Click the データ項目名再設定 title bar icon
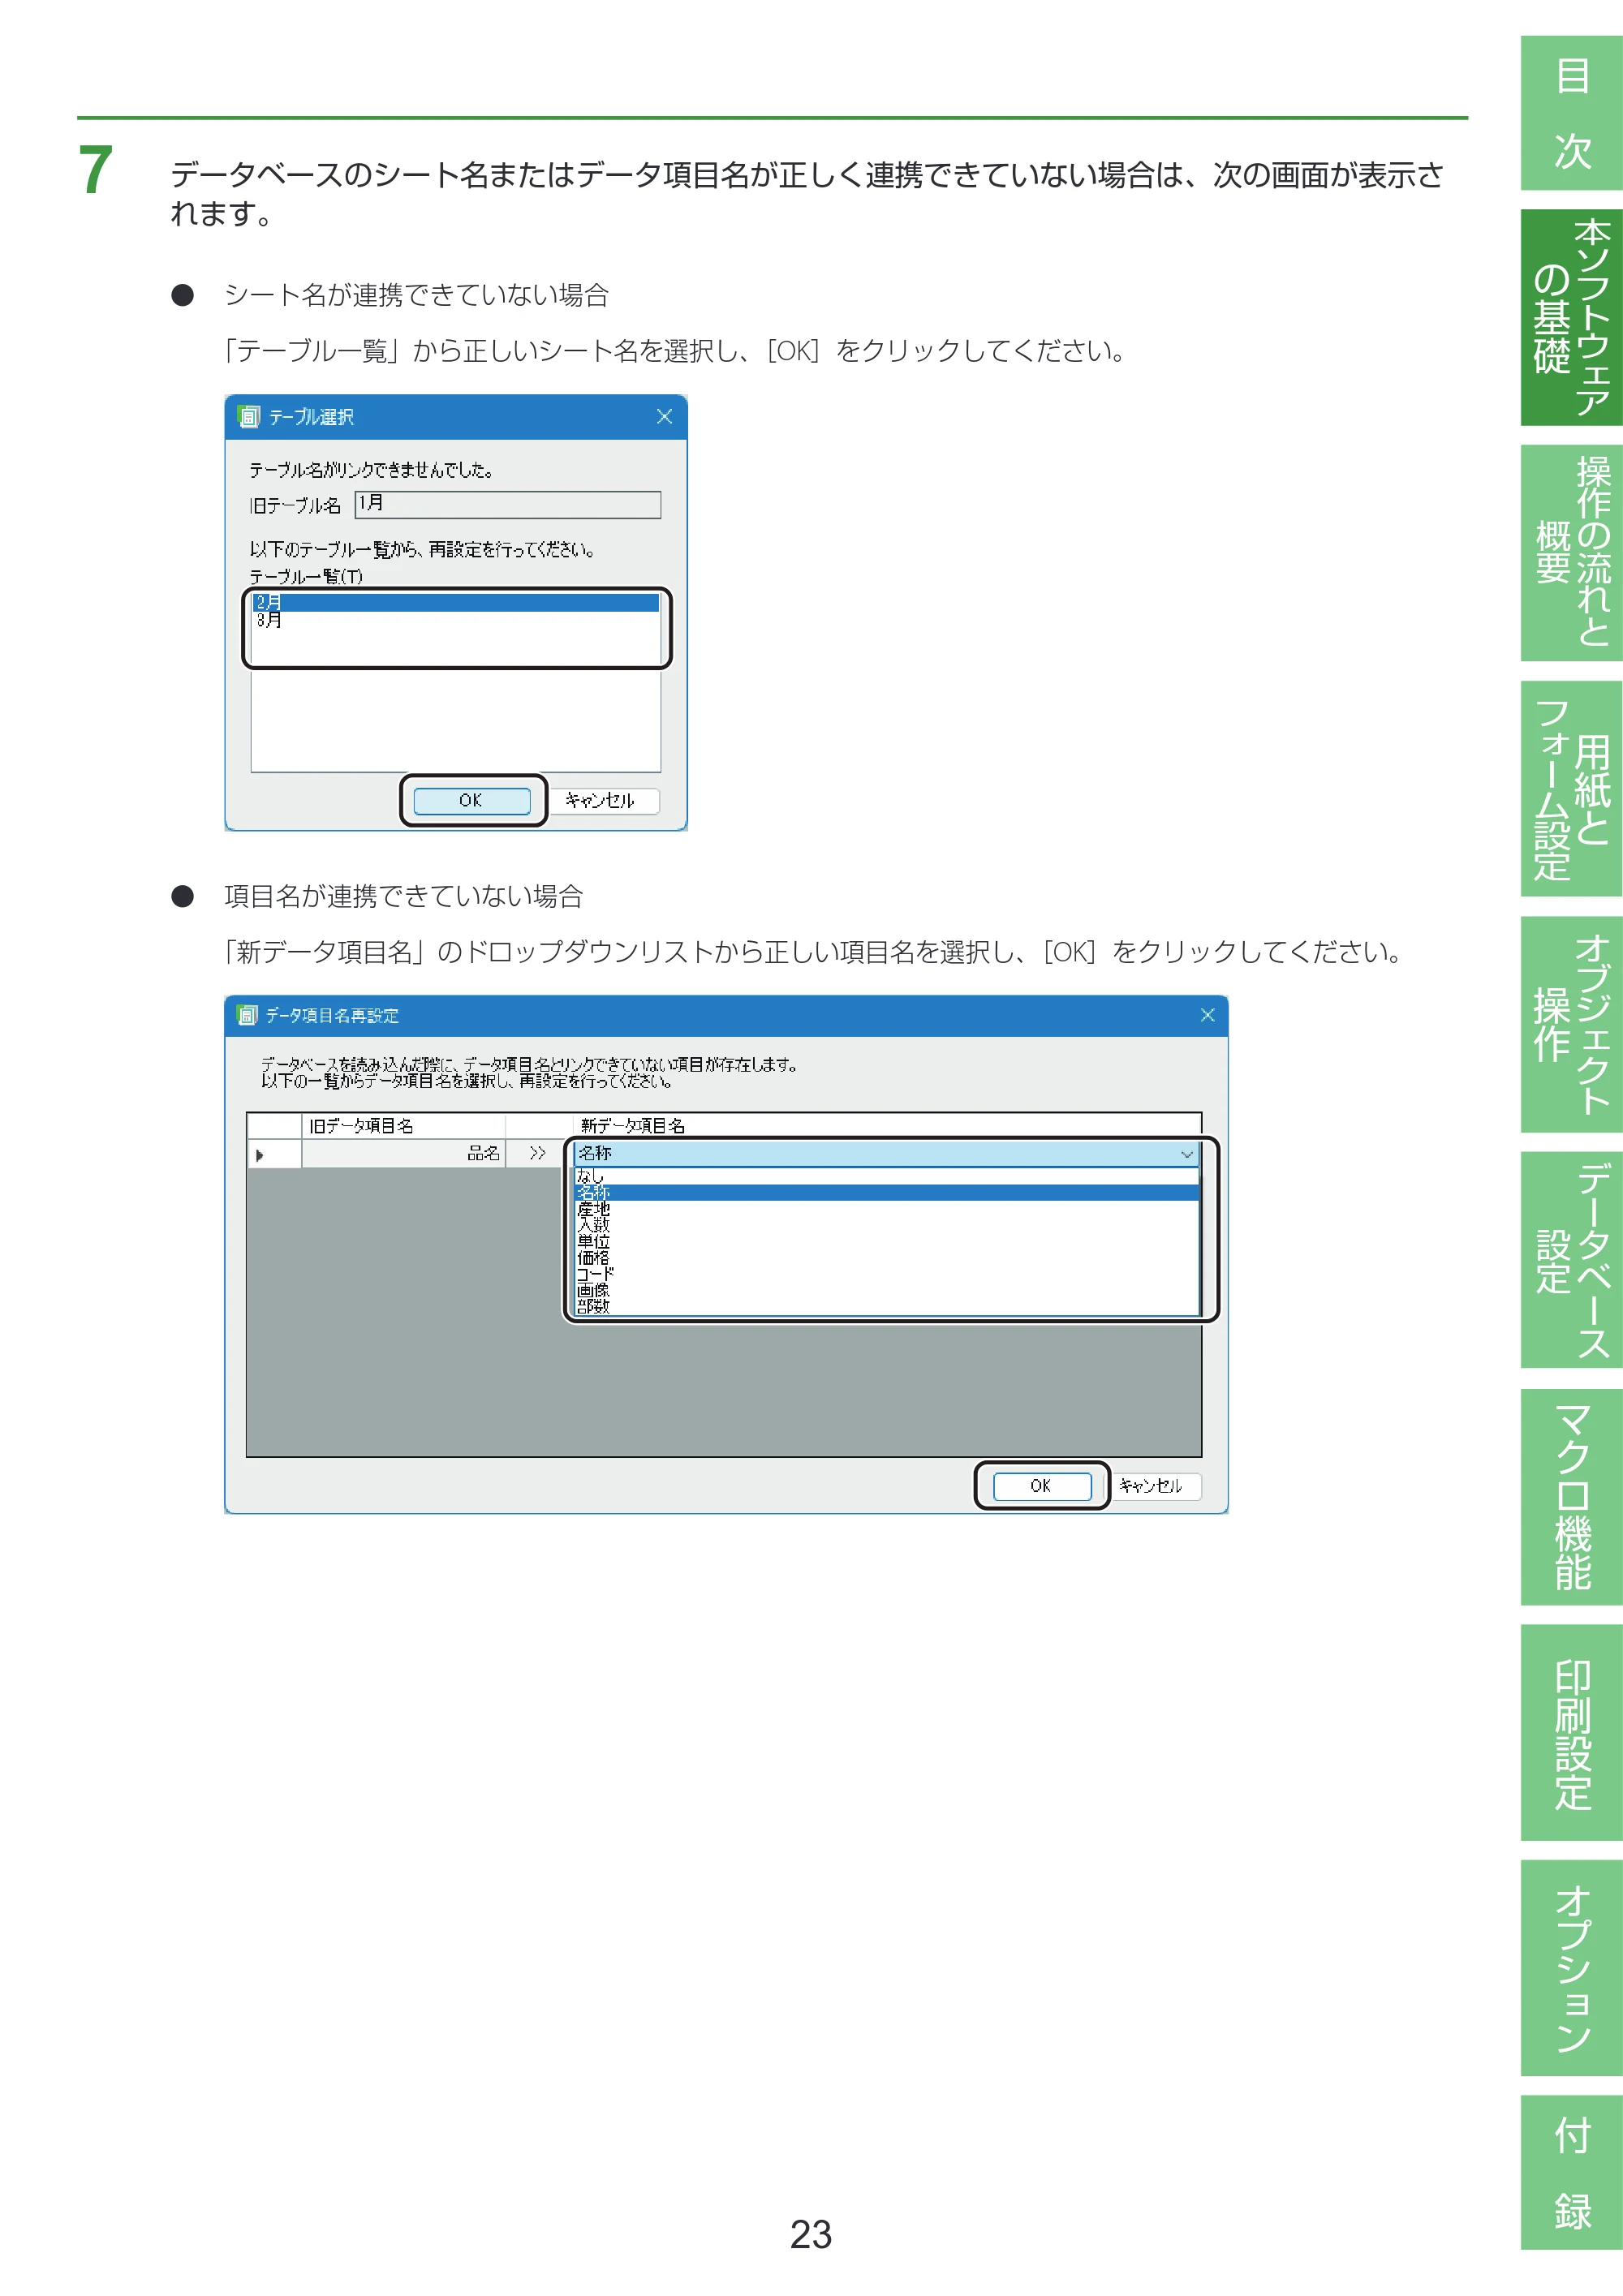 [x=246, y=1015]
